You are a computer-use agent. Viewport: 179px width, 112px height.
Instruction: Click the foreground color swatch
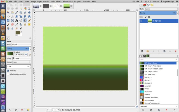pyautogui.click(x=18, y=33)
